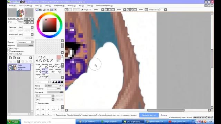Choose the Bucket Fill tool
The image size is (221, 124).
point(38,71)
